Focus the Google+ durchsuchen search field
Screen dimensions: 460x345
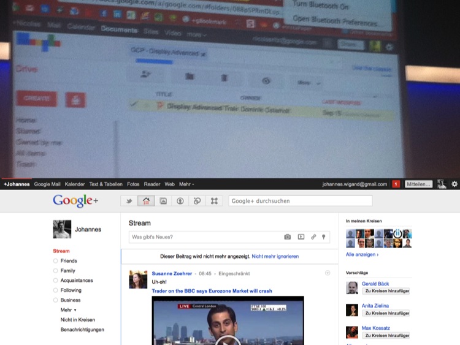pos(301,201)
